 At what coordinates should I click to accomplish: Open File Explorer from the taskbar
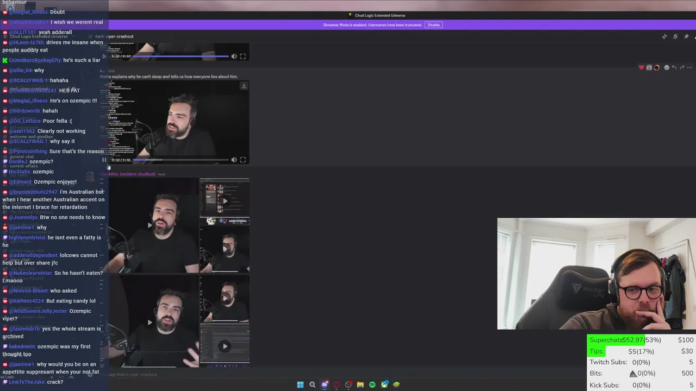tap(360, 384)
